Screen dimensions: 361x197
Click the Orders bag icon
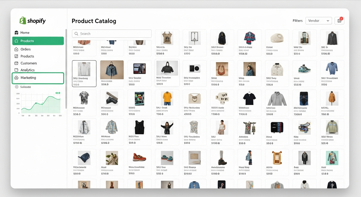[x=16, y=49]
